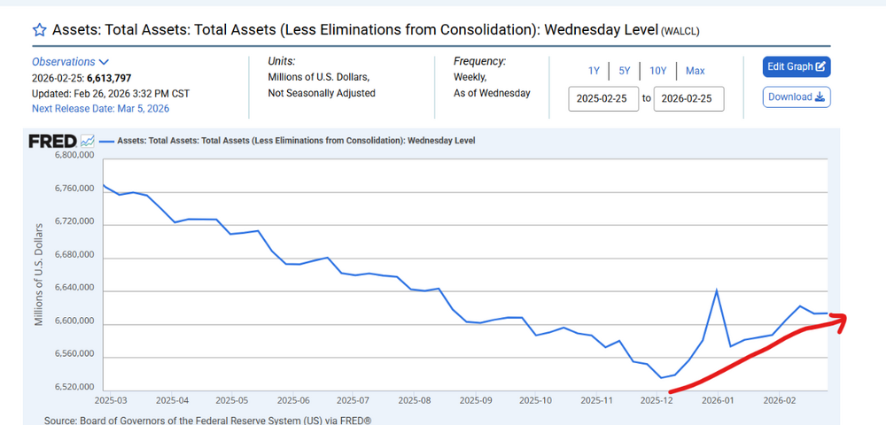This screenshot has width=886, height=425.
Task: Click the 2026-02 x-axis label
Action: (x=779, y=399)
